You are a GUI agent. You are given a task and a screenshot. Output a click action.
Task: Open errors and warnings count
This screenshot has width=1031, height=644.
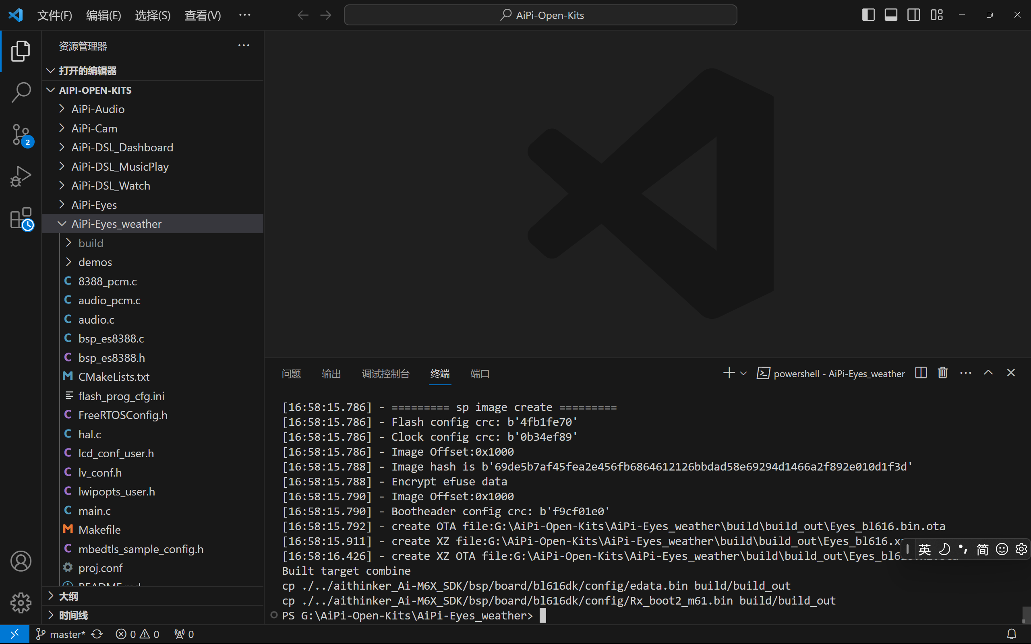pos(137,634)
